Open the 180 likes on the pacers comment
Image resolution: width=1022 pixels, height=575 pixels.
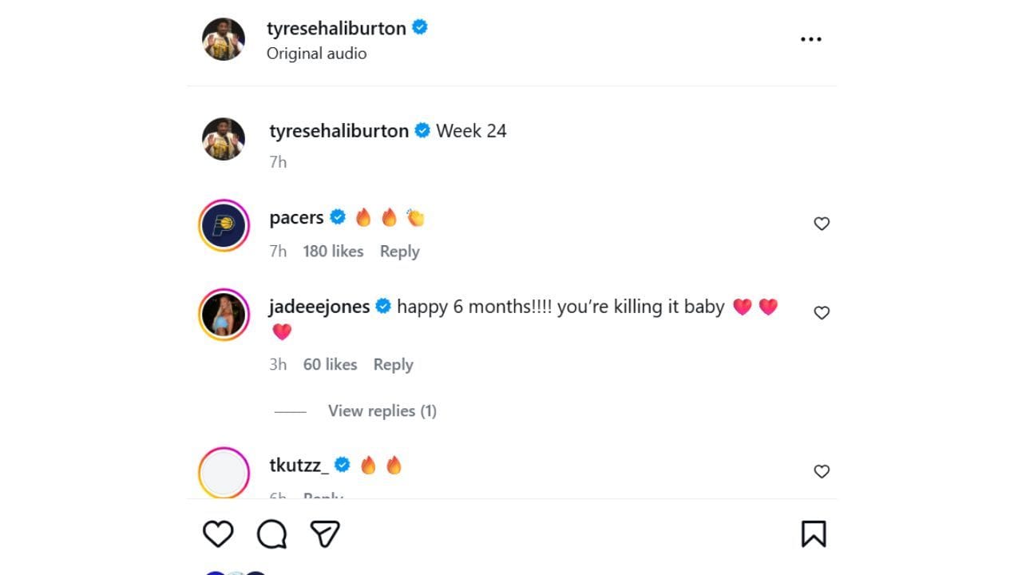(x=333, y=251)
